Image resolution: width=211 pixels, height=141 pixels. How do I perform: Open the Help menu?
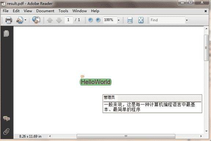(x=95, y=11)
